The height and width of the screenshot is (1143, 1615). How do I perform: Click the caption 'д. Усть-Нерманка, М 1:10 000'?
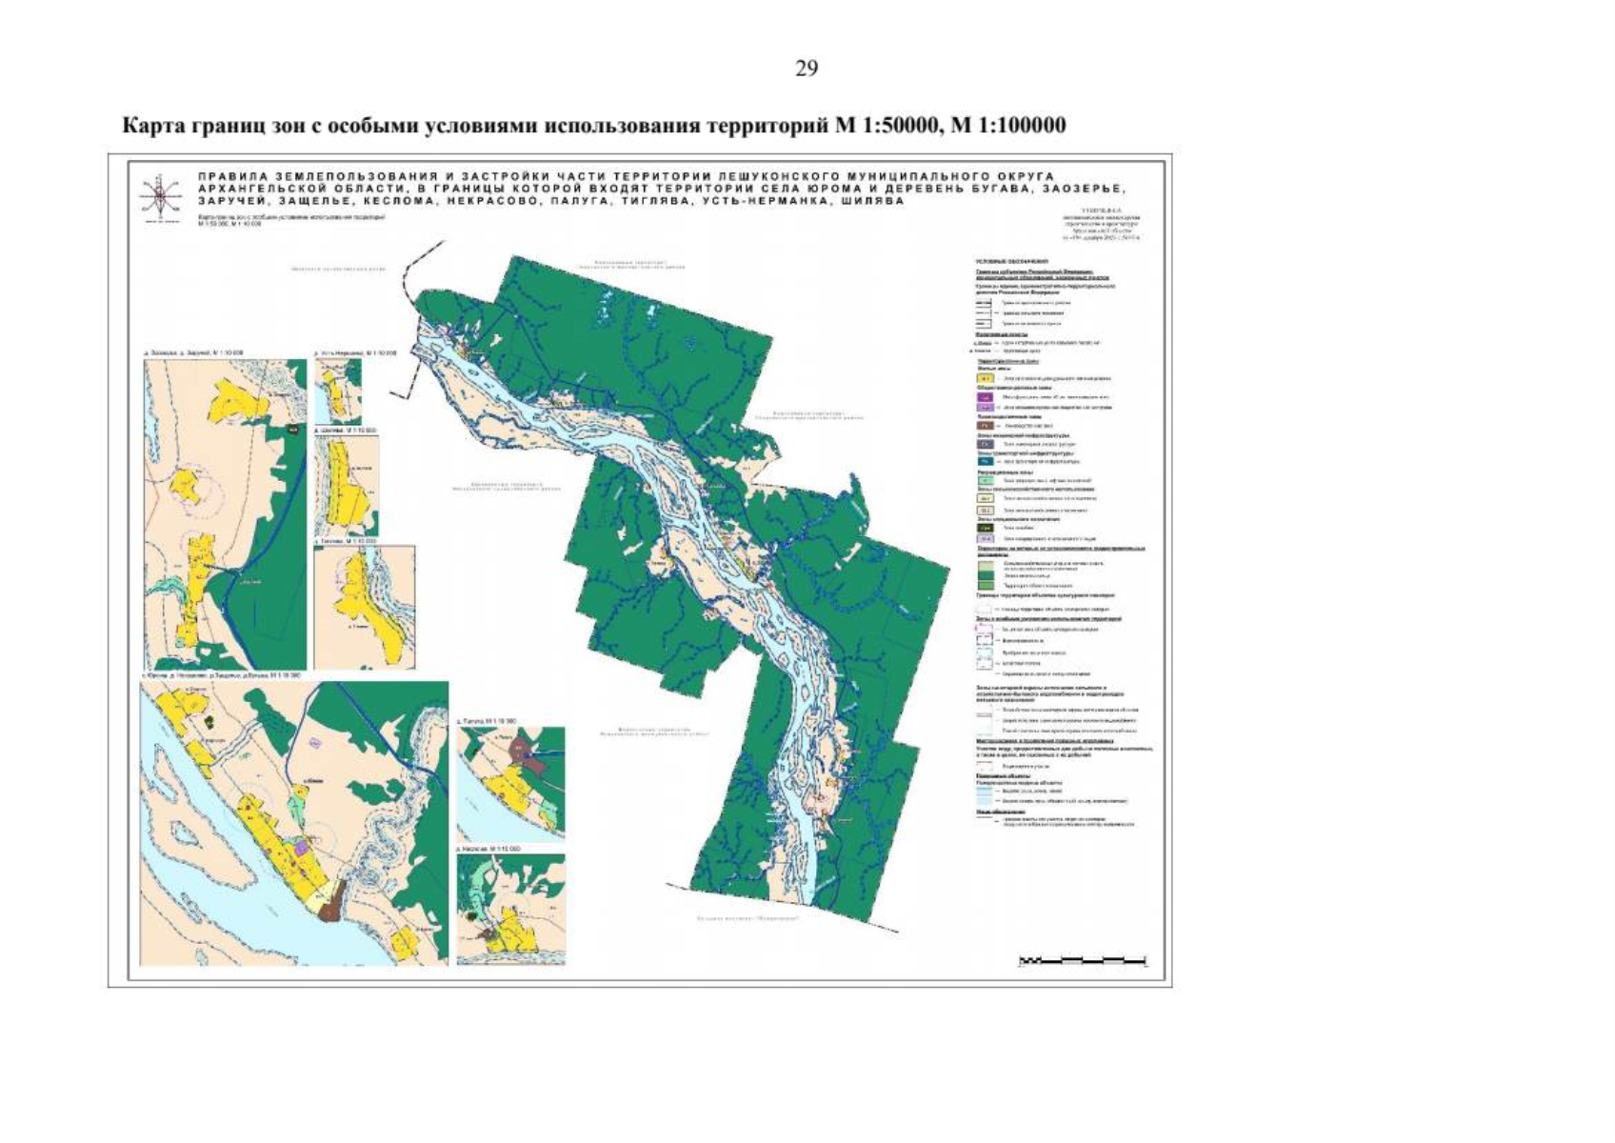pyautogui.click(x=354, y=353)
